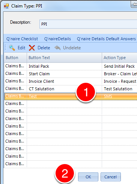Click the Broker - Claim action cell
The image size is (137, 184).
pos(119,74)
